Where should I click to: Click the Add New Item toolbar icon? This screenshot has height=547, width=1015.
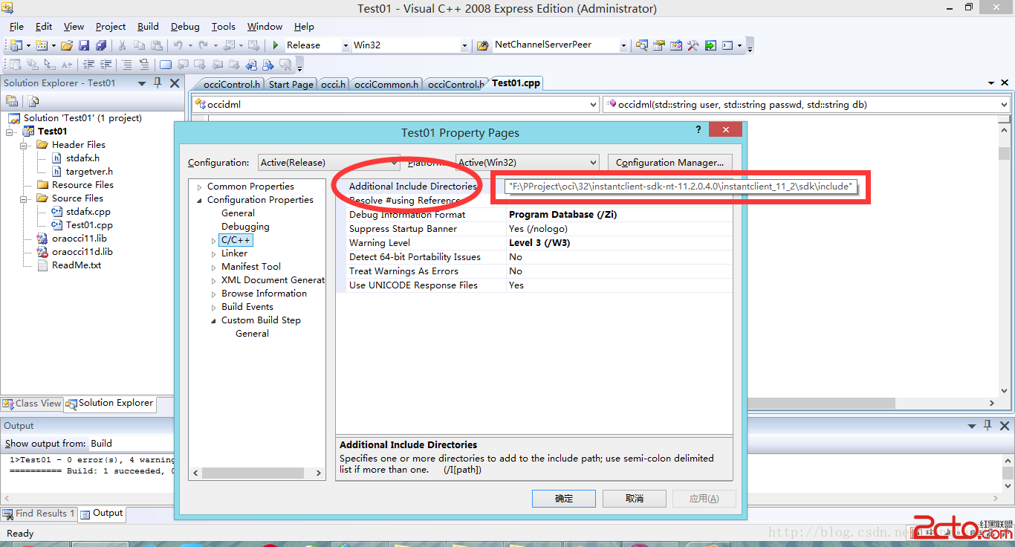(41, 45)
